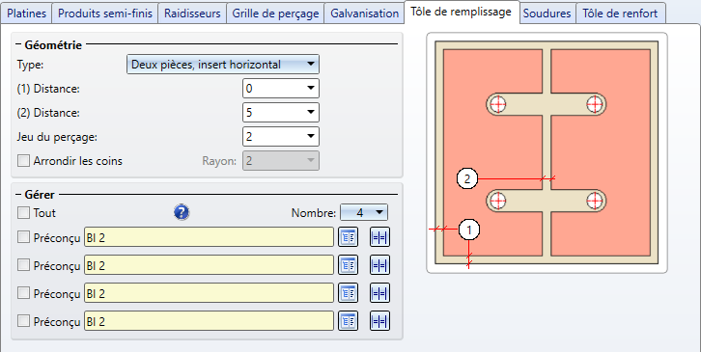Viewport: 701px width, 352px height.
Task: Expand the (1) Distance combo box
Action: click(x=281, y=89)
